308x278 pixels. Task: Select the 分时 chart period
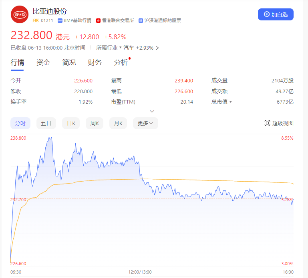[20, 123]
